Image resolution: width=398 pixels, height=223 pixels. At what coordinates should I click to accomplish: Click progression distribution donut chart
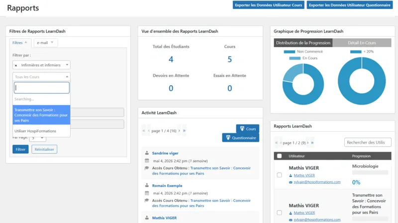(303, 84)
